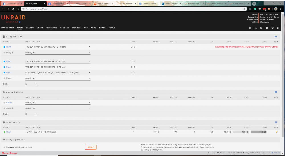Image resolution: width=285 pixels, height=156 pixels.
Task: Open the feedback icon in Unraid header
Action: pos(261,28)
